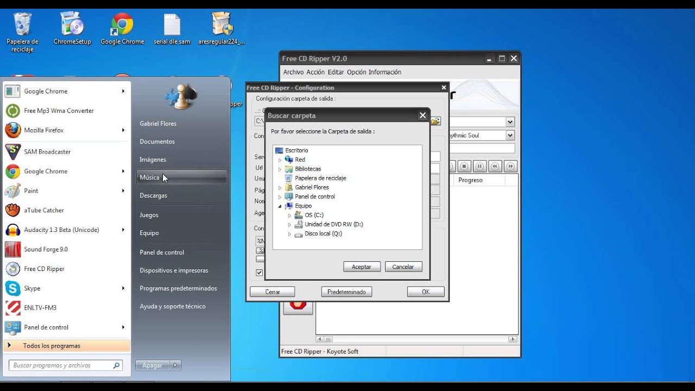Screen dimensions: 695x391
Task: Open Skype from the Start menu
Action: pos(32,288)
